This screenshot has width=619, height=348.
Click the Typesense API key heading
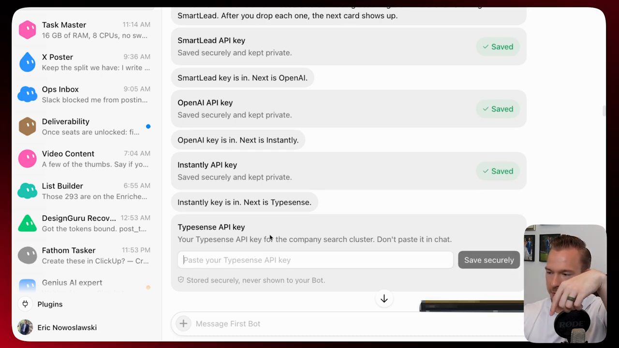(211, 227)
